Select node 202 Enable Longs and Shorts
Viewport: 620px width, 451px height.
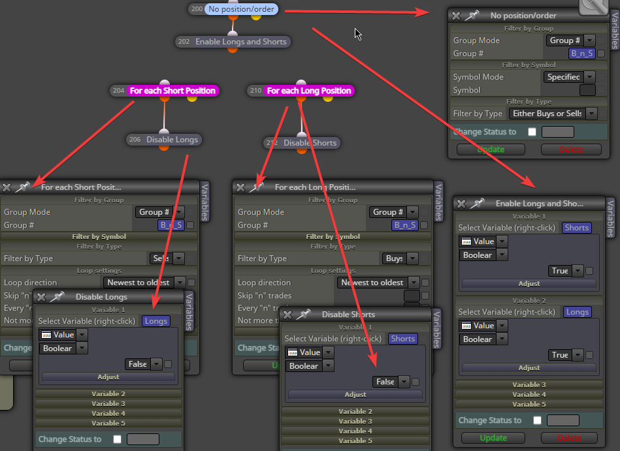tap(233, 42)
